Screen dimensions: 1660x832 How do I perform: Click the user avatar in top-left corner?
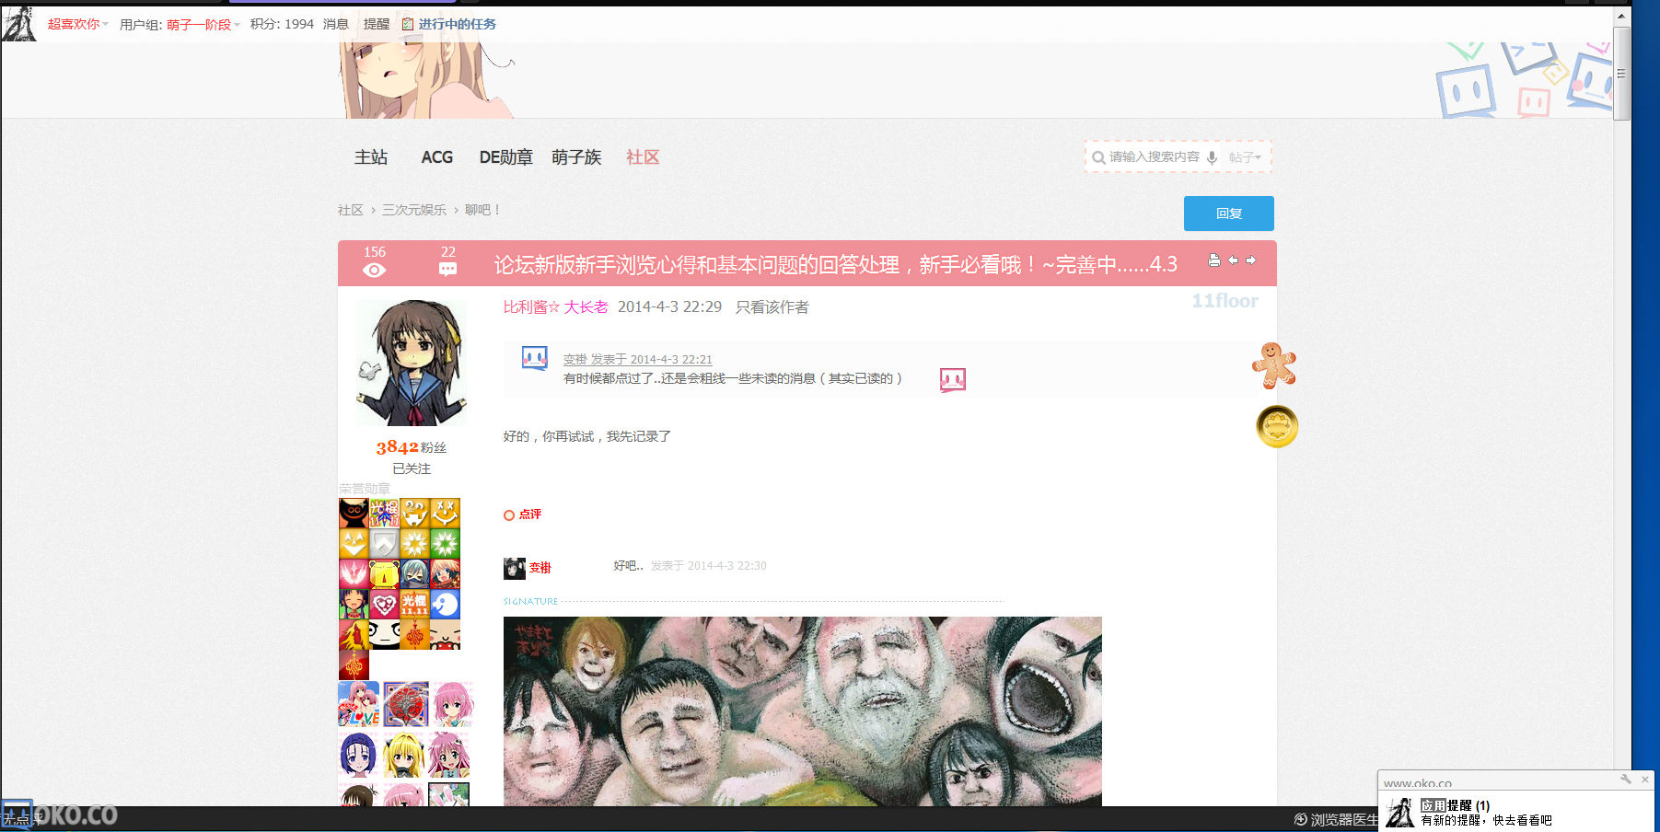click(x=18, y=24)
